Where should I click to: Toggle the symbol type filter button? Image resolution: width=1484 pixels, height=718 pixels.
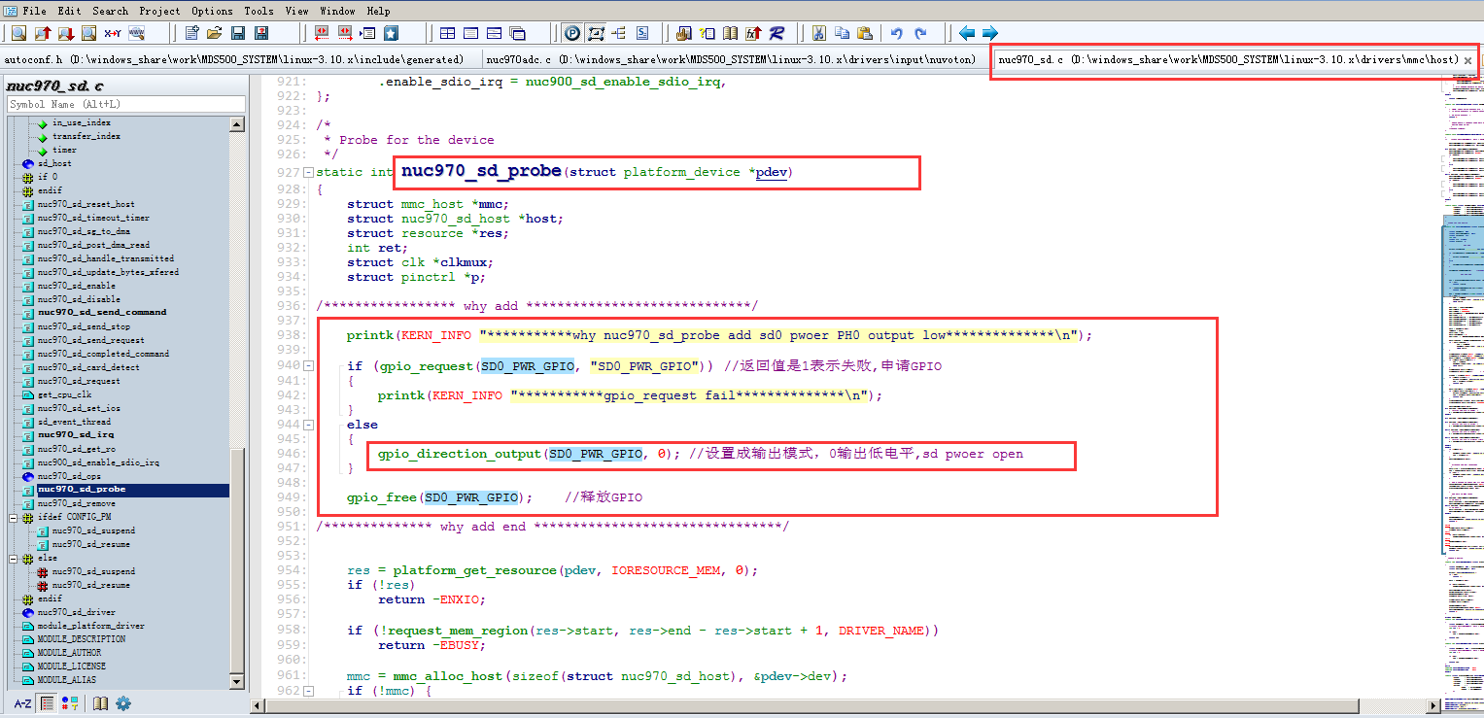click(x=70, y=703)
